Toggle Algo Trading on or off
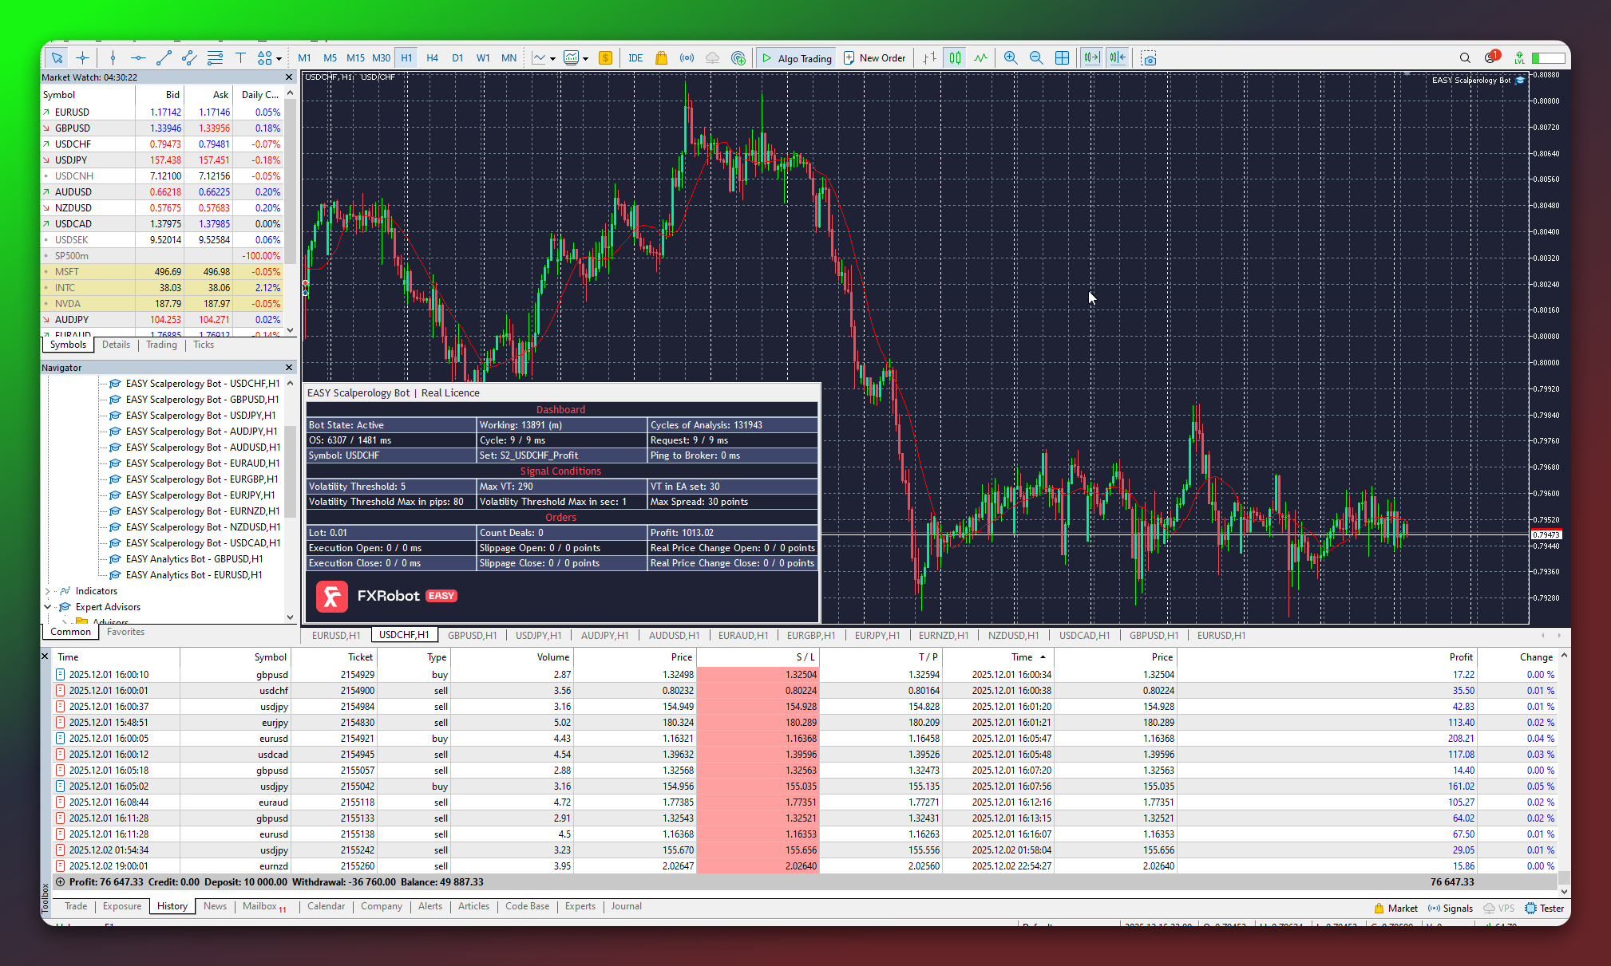The image size is (1611, 966). click(796, 57)
